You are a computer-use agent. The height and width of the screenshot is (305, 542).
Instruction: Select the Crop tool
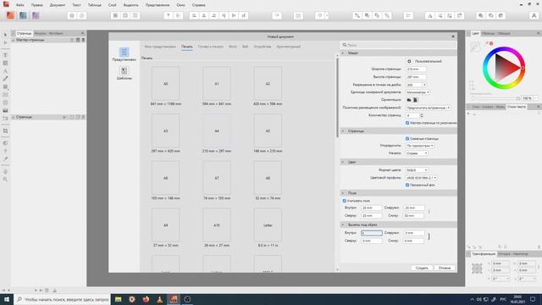click(x=5, y=131)
